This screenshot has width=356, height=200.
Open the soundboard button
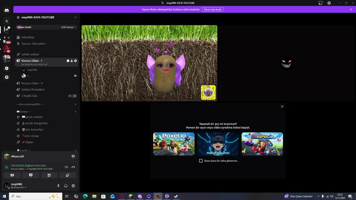tap(68, 175)
